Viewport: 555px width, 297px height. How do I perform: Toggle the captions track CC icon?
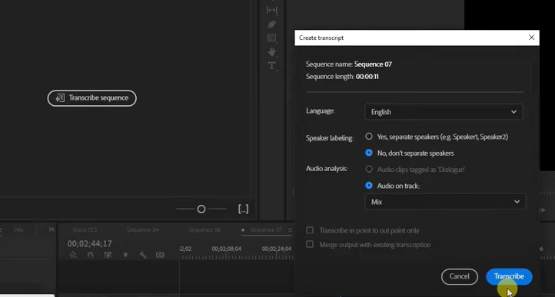point(160,255)
